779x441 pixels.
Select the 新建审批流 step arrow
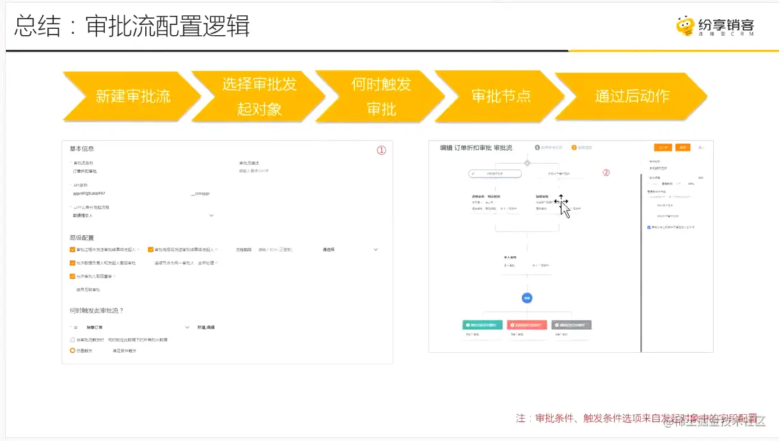click(x=131, y=97)
